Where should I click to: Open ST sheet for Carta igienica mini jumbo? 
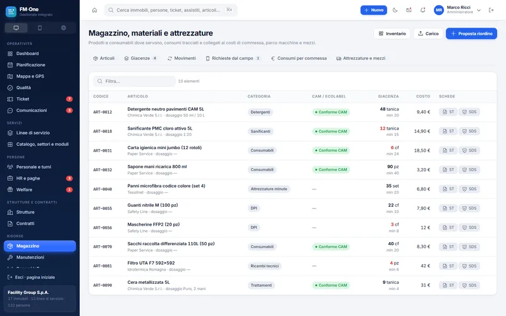(448, 150)
